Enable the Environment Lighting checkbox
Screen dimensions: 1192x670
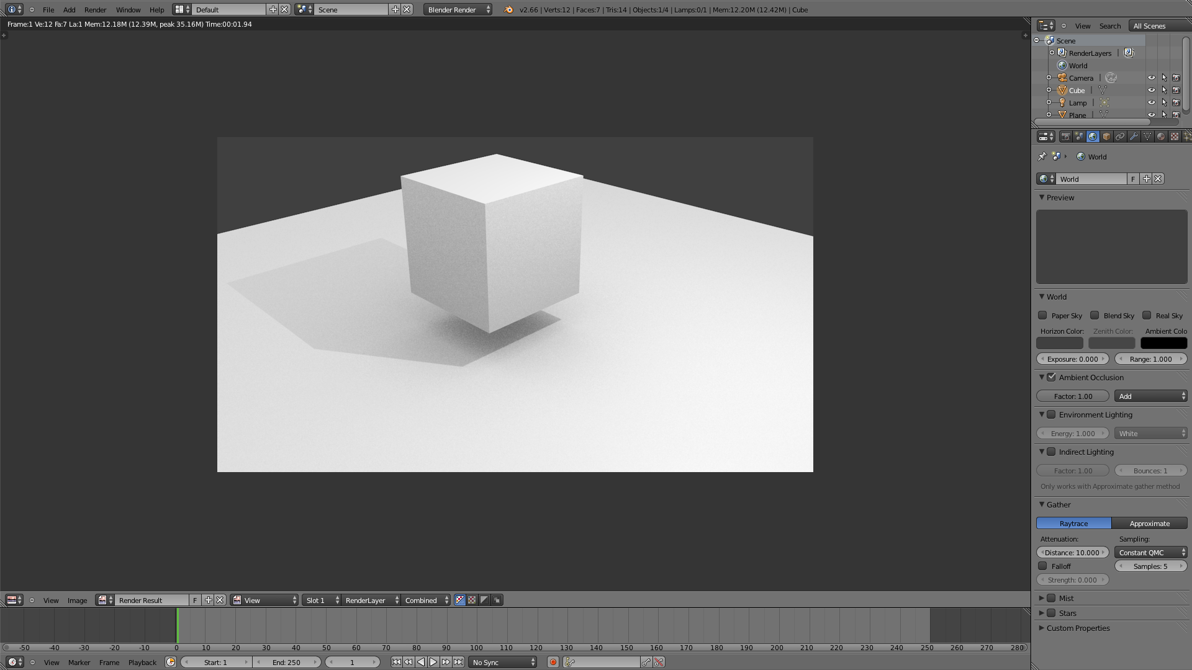click(x=1052, y=414)
